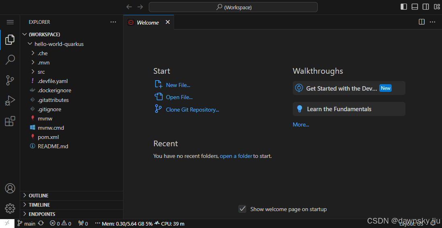Screen dimensions: 442x228
Task: Open editor More Actions ellipsis
Action: click(x=432, y=22)
